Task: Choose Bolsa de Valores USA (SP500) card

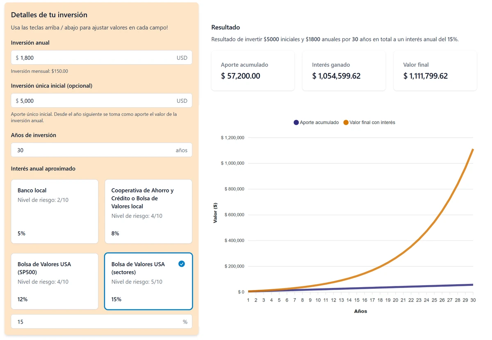Action: pyautogui.click(x=55, y=281)
